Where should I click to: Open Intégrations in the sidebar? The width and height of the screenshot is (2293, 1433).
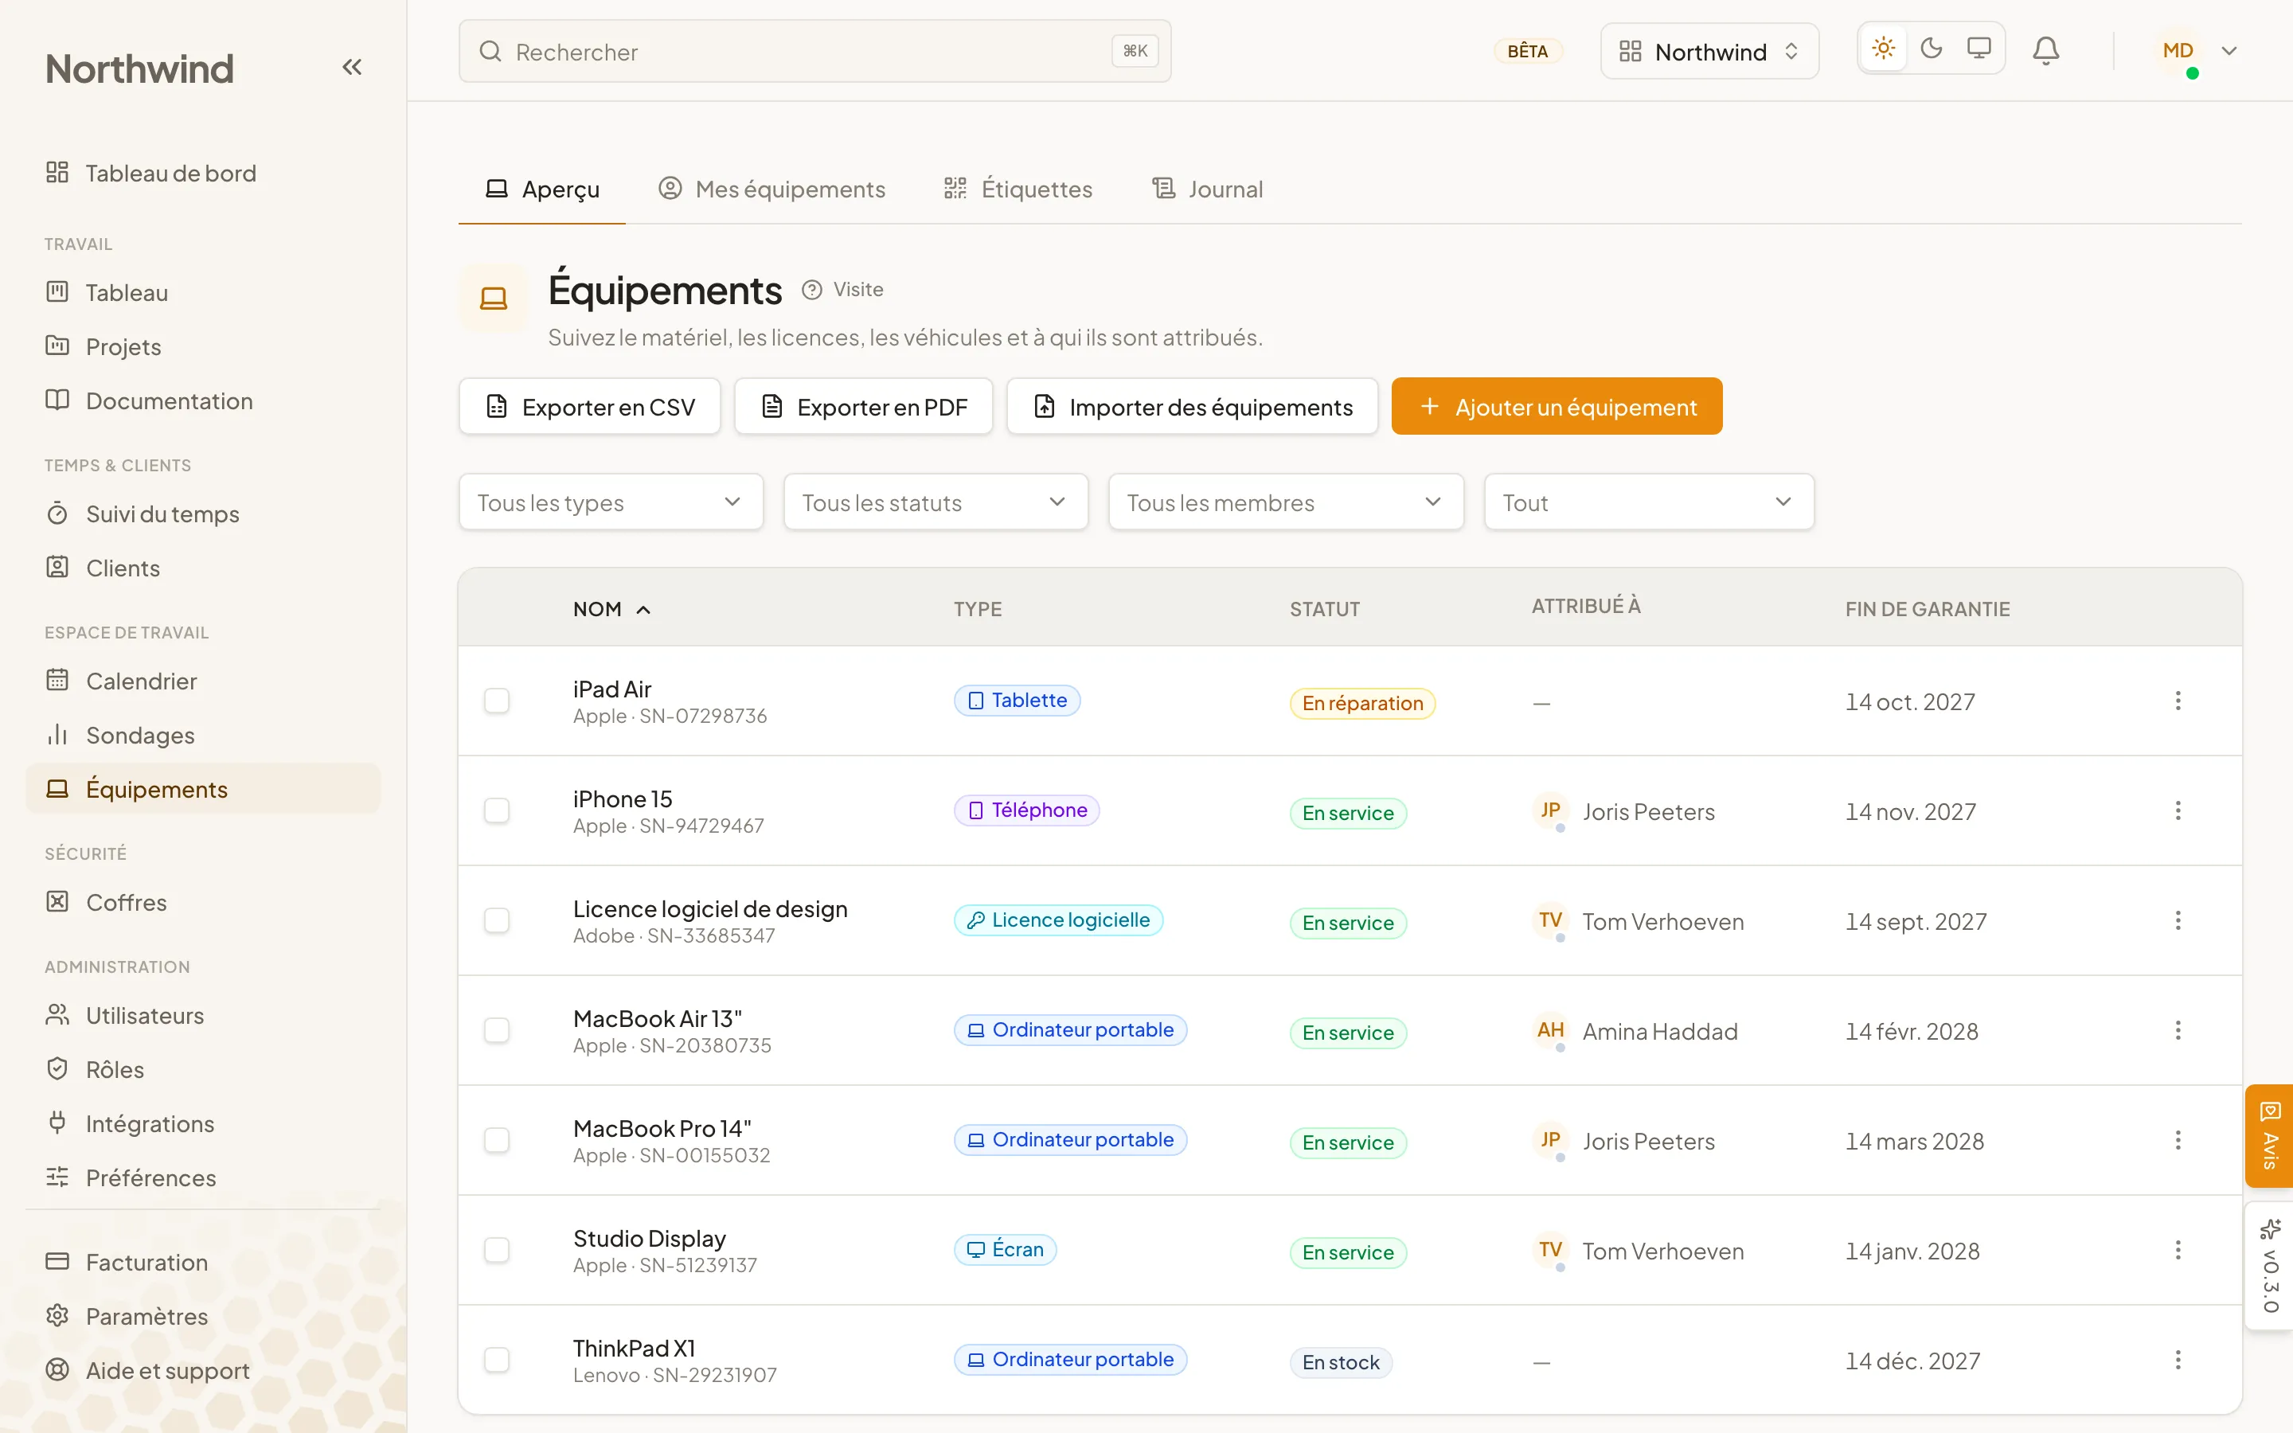pos(203,1123)
